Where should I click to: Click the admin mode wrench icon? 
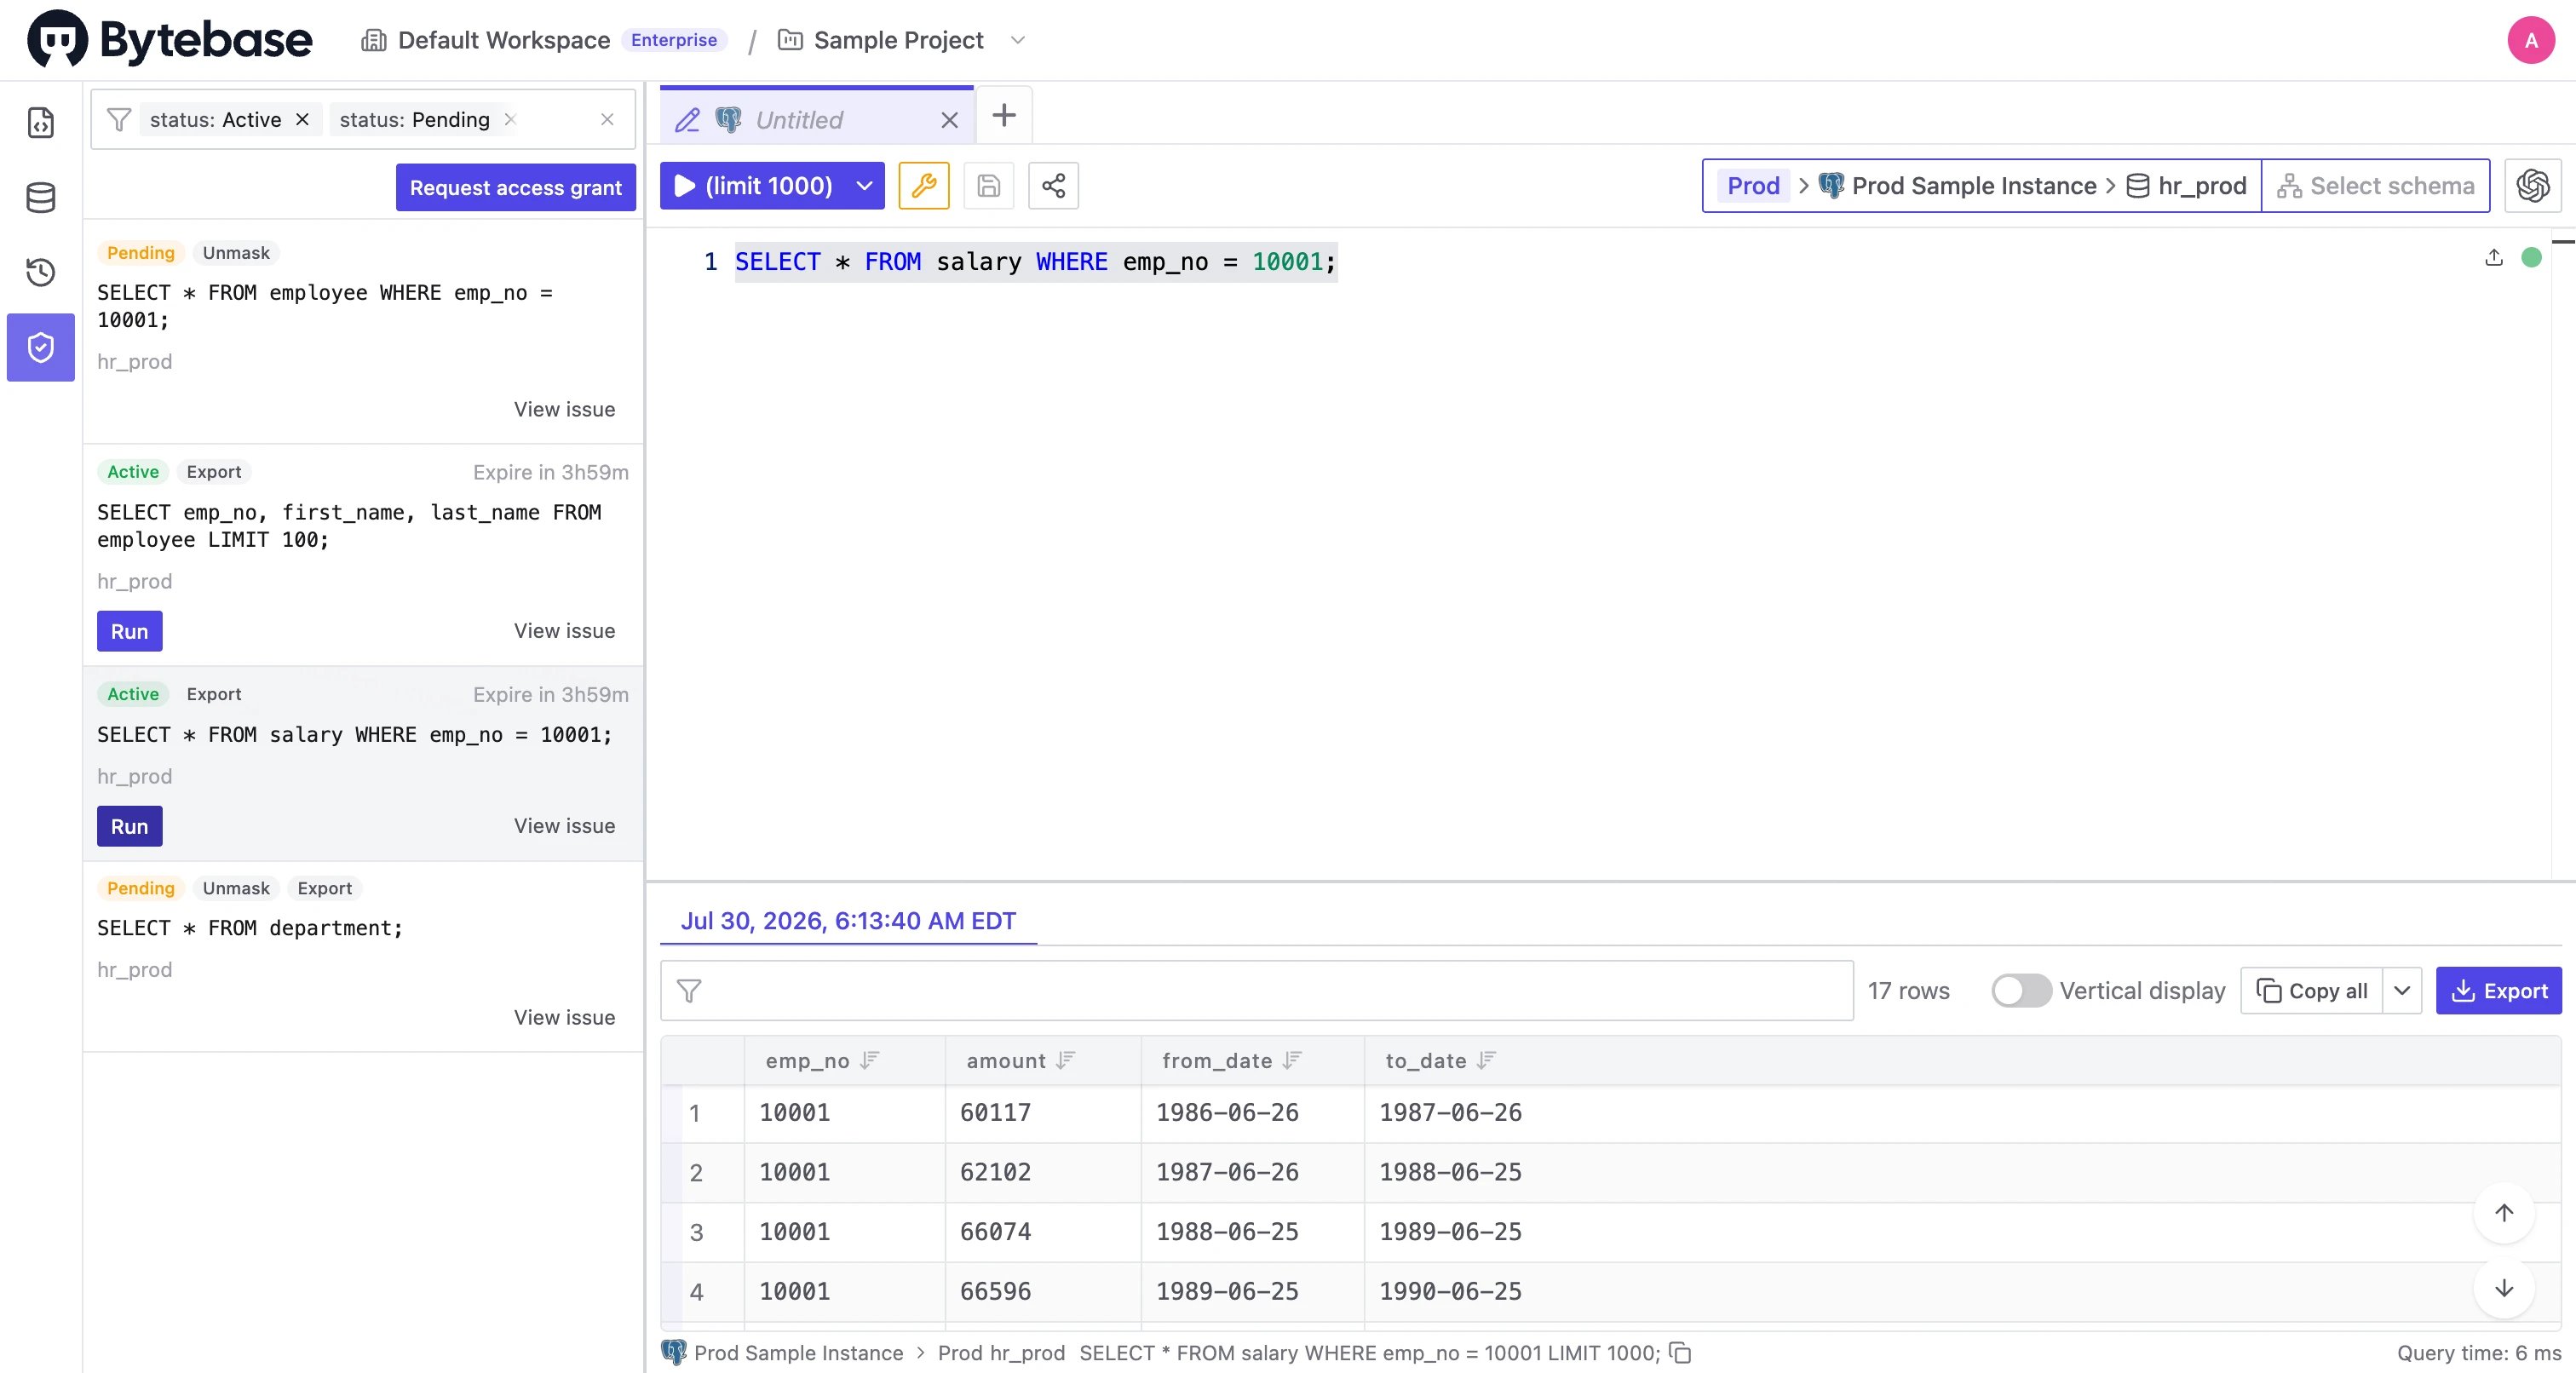(x=923, y=186)
